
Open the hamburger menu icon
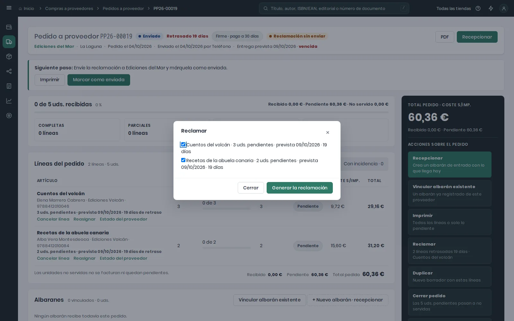click(9, 8)
